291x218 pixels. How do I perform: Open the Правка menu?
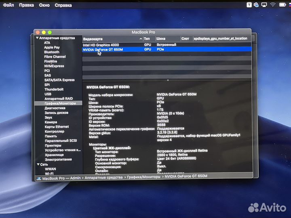27,5
